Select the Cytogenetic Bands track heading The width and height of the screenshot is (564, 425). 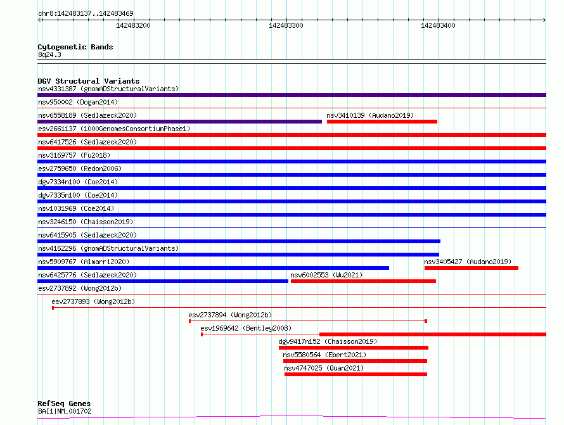75,47
